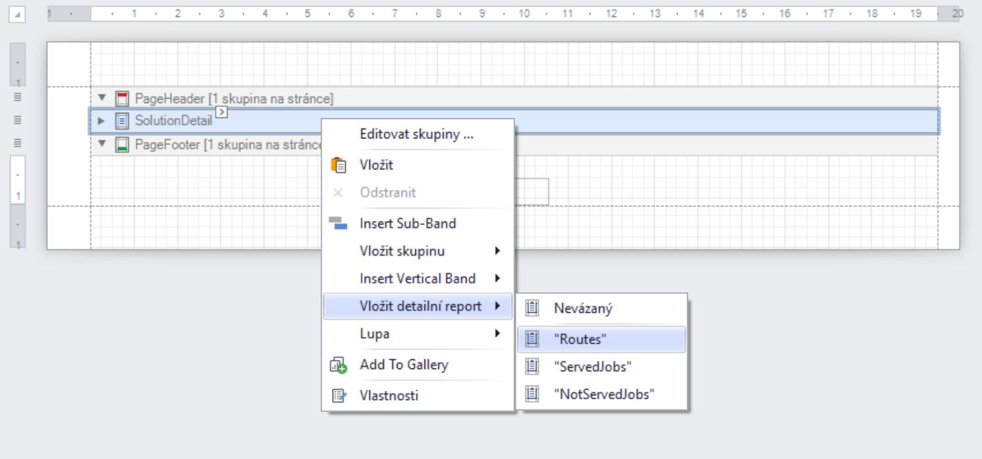
Task: Click the PageHeader band icon
Action: click(122, 99)
